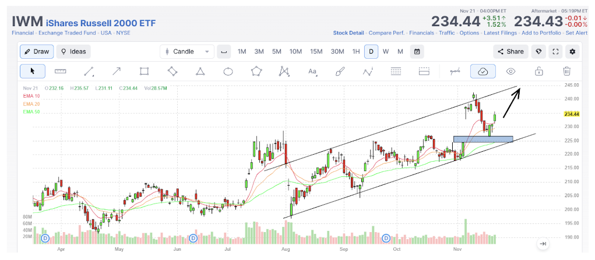Viewport: 595px width, 260px height.
Task: Open the Traffic link
Action: [x=446, y=33]
